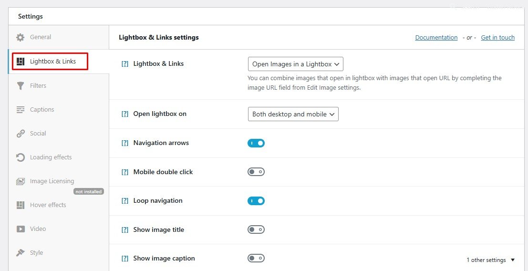Click the Captions lines icon
The width and height of the screenshot is (528, 271).
tap(21, 110)
